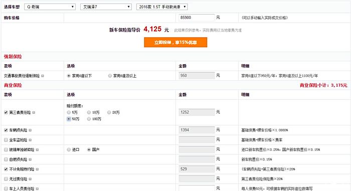351x191 pixels.
Task: Uncheck the 车辆损失险 checkbox
Action: 6,130
